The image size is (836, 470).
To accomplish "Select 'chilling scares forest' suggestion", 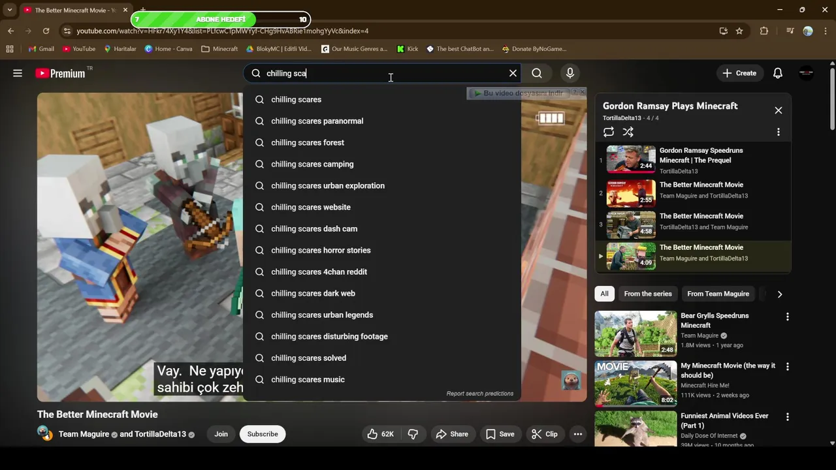I will pos(382,142).
